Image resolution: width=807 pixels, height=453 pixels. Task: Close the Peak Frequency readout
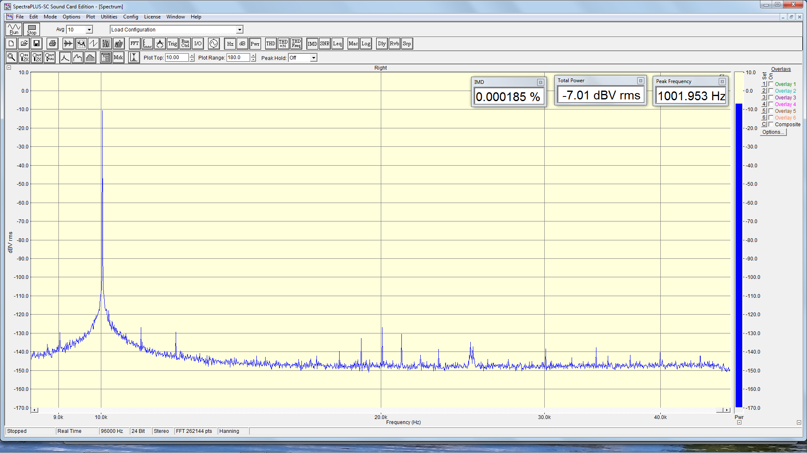coord(722,82)
